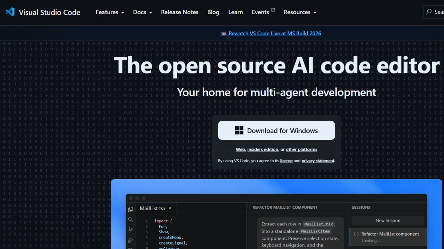
Task: Click the Visual Studio Code logo icon
Action: tap(10, 12)
